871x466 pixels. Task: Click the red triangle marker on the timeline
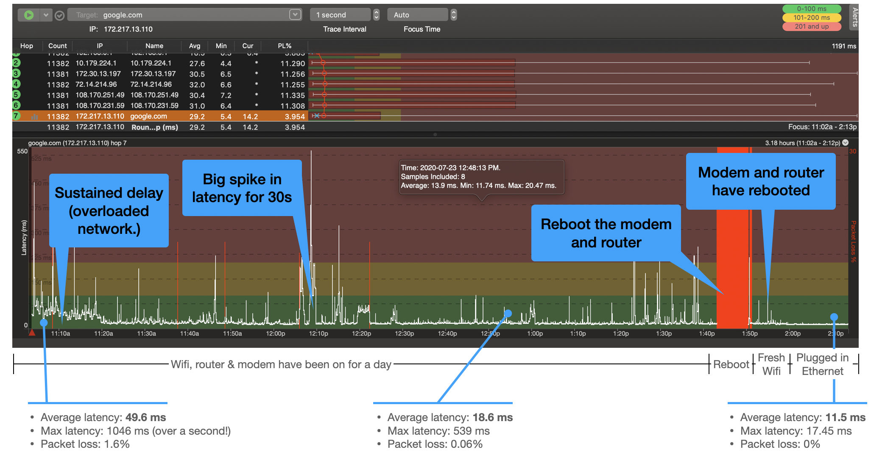pos(32,333)
